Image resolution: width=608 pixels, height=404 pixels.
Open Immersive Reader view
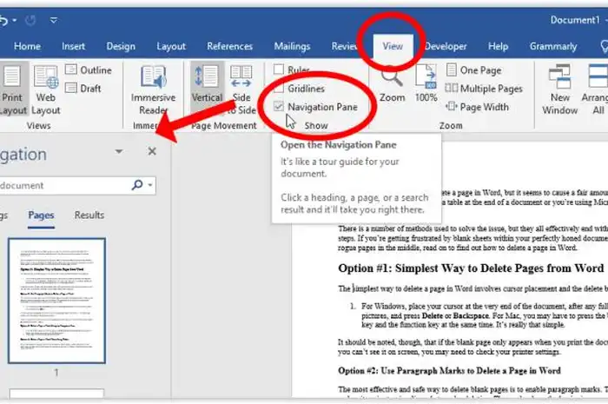click(x=154, y=89)
